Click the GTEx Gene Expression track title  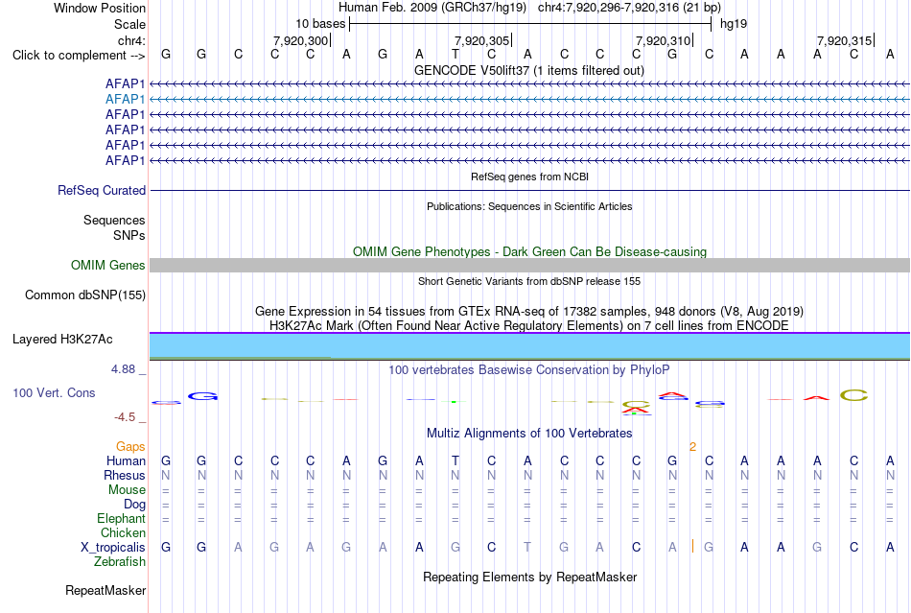tap(529, 312)
